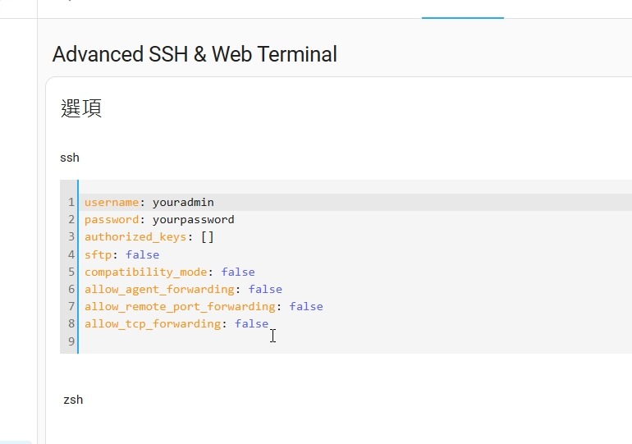Click the 'zsh' section label

[73, 400]
